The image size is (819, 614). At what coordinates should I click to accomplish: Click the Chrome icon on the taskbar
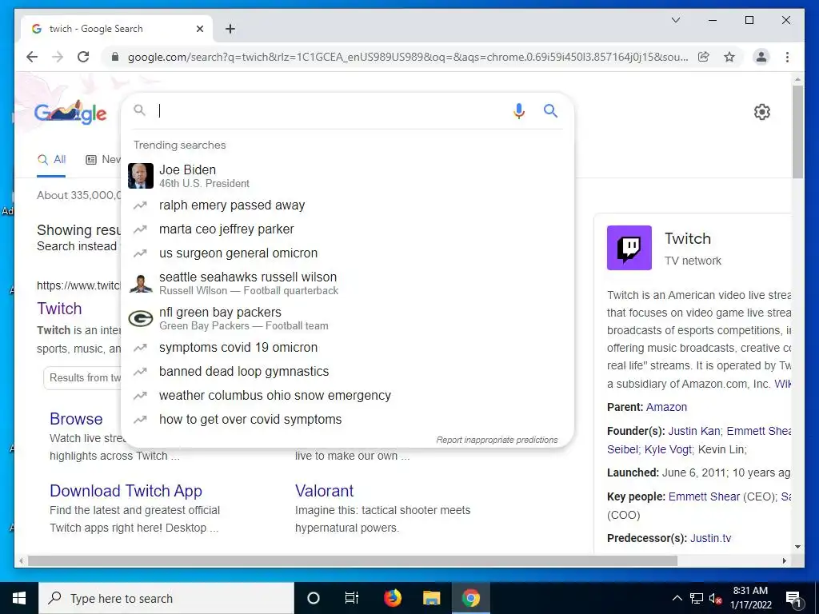470,598
